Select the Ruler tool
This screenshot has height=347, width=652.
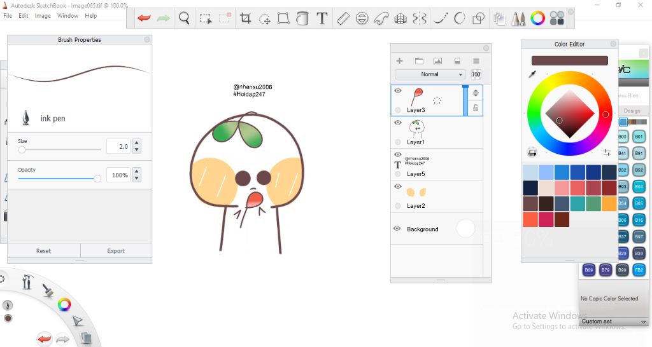pos(343,18)
